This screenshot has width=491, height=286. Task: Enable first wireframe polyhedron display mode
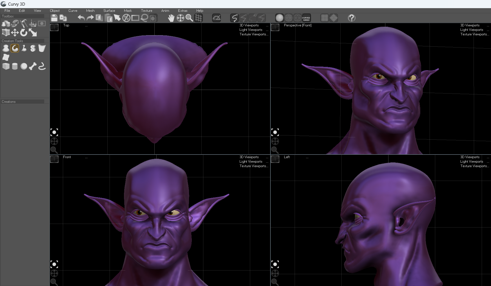click(x=288, y=18)
